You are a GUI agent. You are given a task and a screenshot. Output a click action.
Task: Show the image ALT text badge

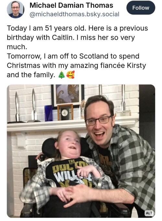coord(149,213)
